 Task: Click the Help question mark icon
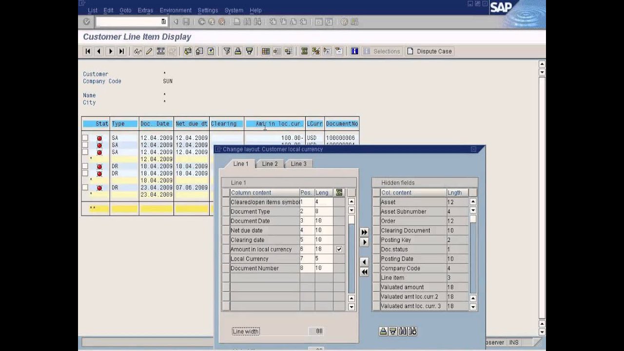coord(344,22)
